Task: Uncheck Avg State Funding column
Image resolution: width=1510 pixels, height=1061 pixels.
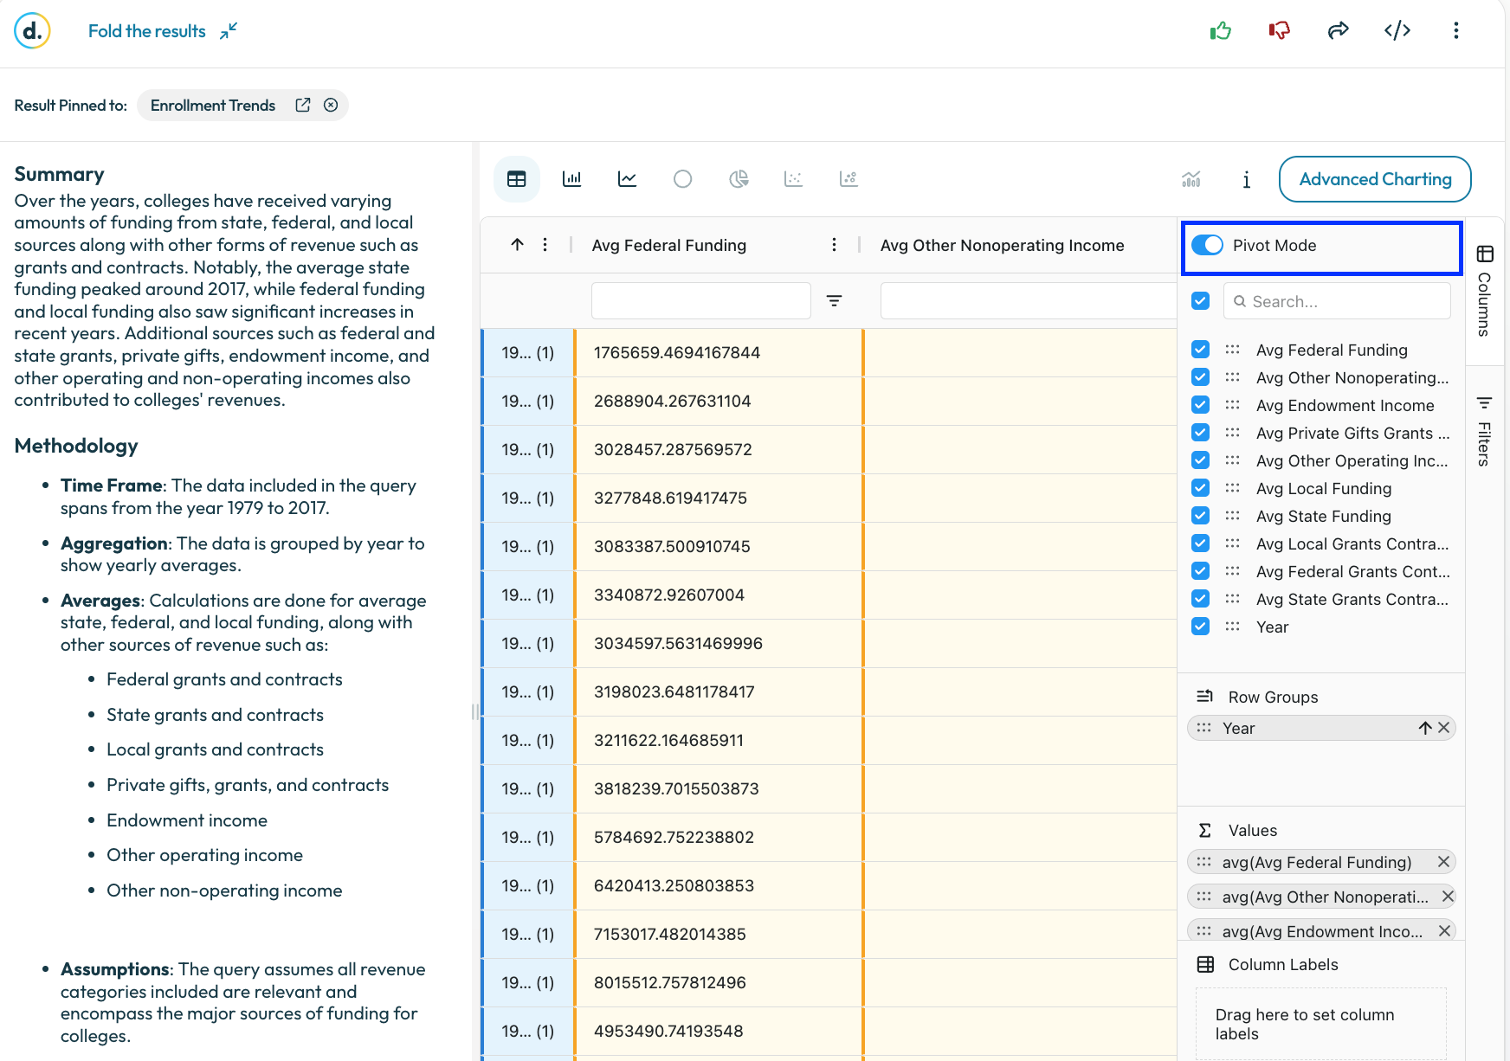Action: click(1200, 516)
